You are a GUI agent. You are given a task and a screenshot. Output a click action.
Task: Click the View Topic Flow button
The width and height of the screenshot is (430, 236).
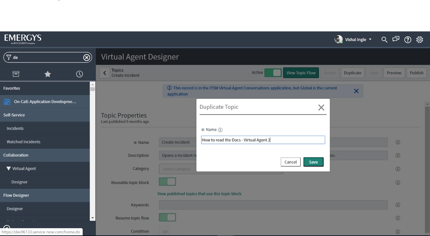301,73
